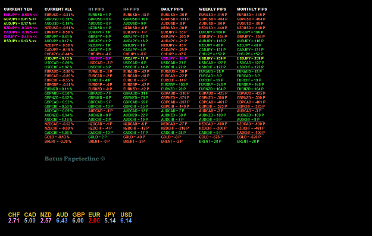The width and height of the screenshot is (372, 236).
Task: Click EURUSD = -0.81 % in CURRENT ALL
Action: (x=59, y=15)
